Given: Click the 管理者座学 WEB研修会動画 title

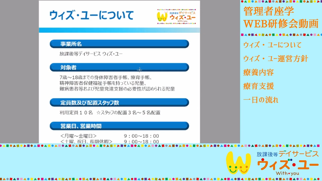Looking at the screenshot, I should tap(281, 18).
